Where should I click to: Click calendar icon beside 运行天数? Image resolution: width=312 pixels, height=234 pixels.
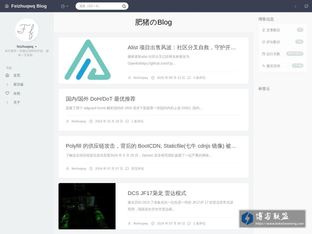[x=263, y=54]
